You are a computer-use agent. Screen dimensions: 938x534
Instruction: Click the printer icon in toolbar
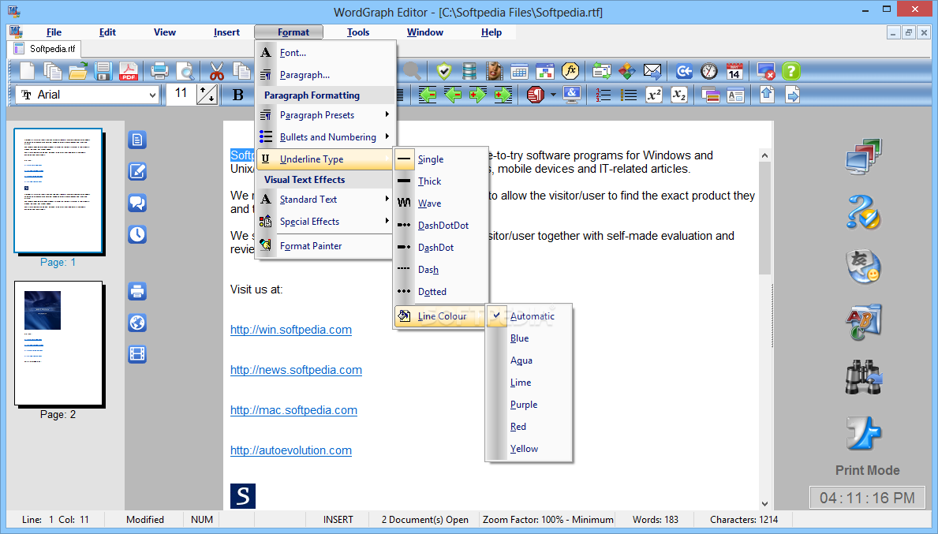[x=159, y=72]
